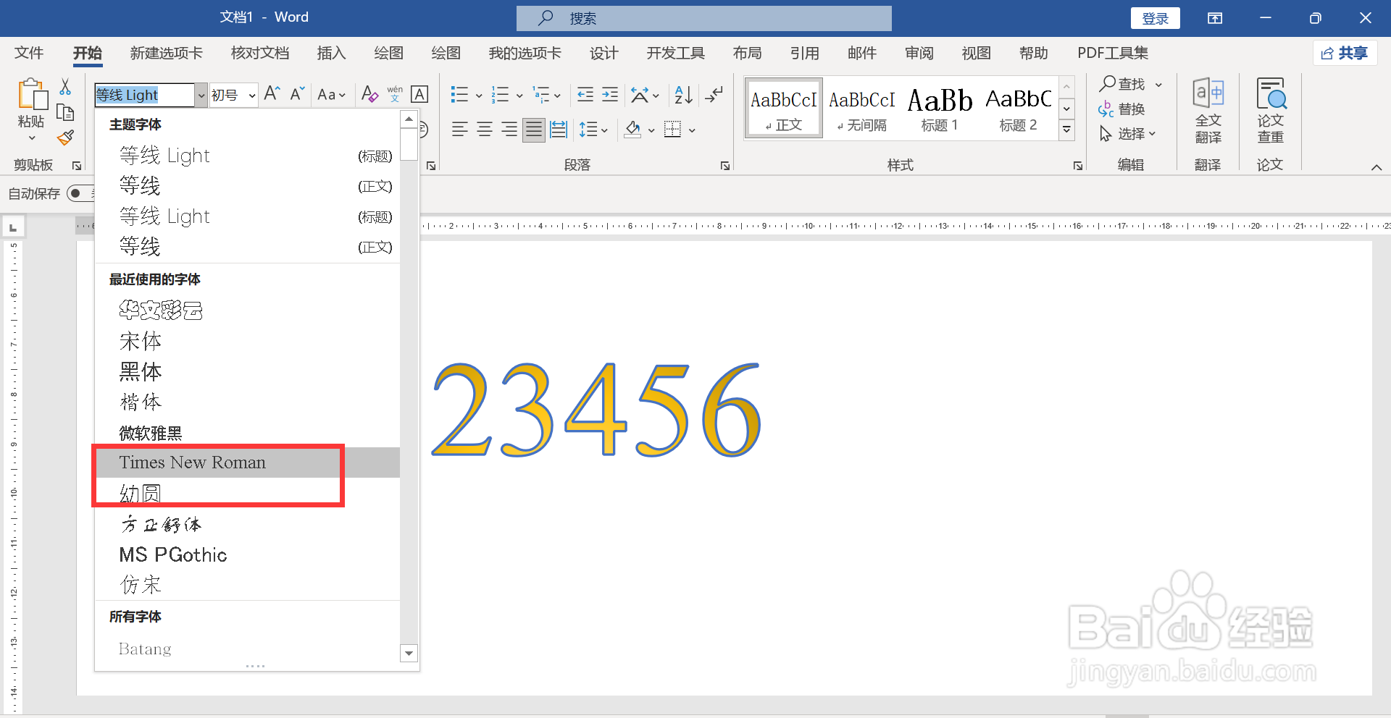Select the MS PGothic font
Viewport: 1391px width, 718px height.
(x=247, y=554)
